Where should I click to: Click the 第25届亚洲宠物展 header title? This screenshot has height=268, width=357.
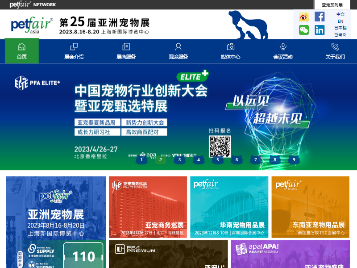[x=104, y=22]
